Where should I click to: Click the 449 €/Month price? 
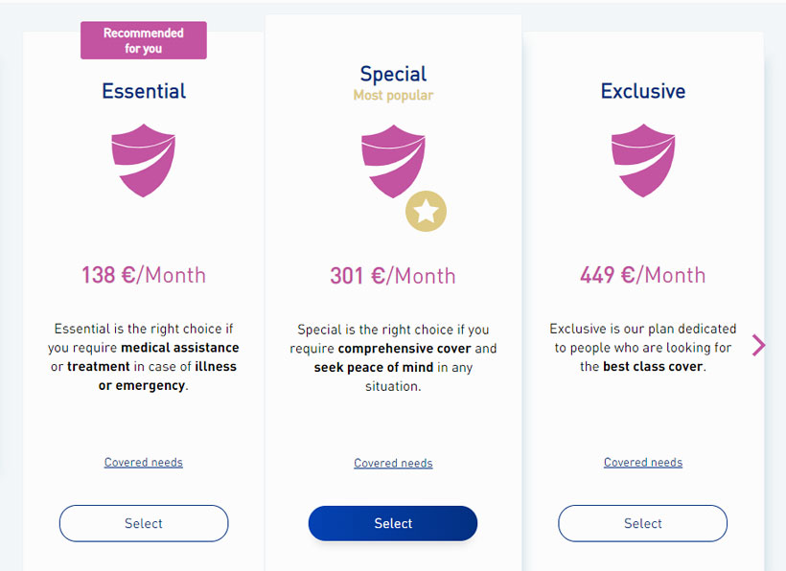tap(643, 275)
